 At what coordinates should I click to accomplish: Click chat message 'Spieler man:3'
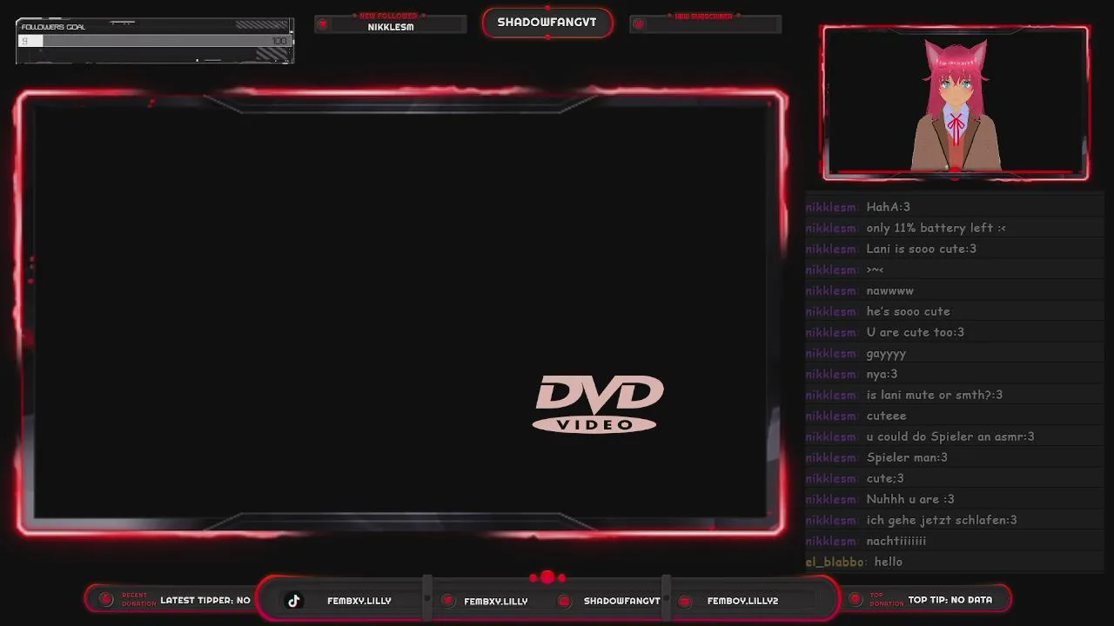click(906, 457)
